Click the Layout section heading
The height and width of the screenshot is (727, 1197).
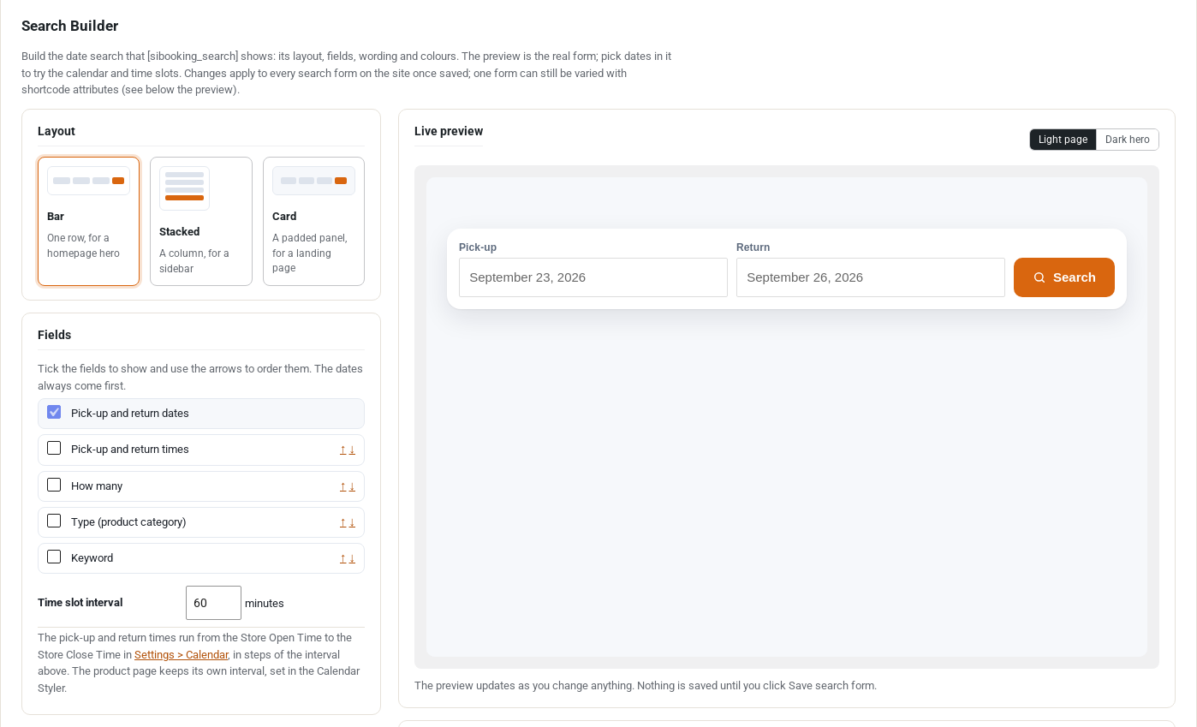[x=57, y=132]
